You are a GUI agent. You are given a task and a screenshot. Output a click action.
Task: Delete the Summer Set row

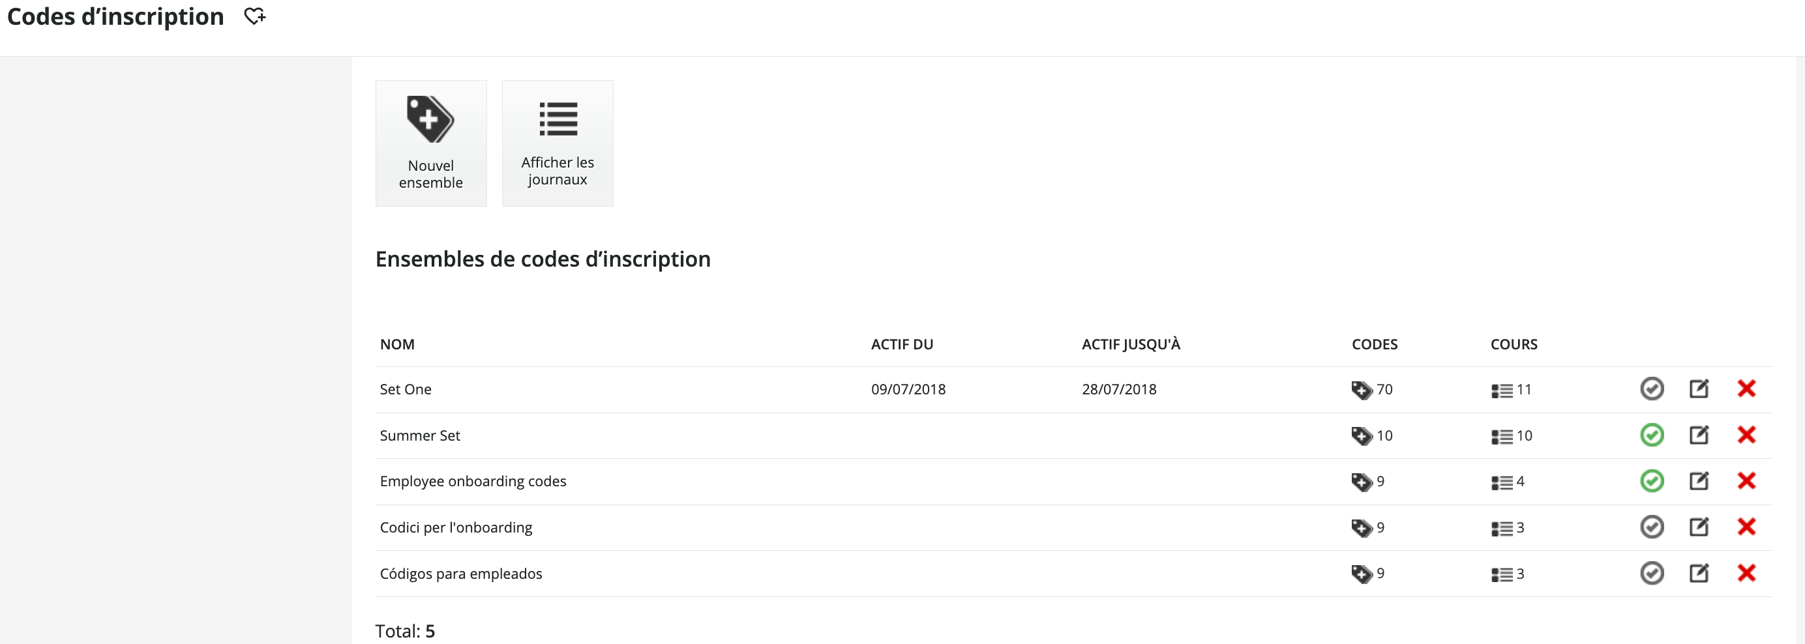pos(1746,435)
